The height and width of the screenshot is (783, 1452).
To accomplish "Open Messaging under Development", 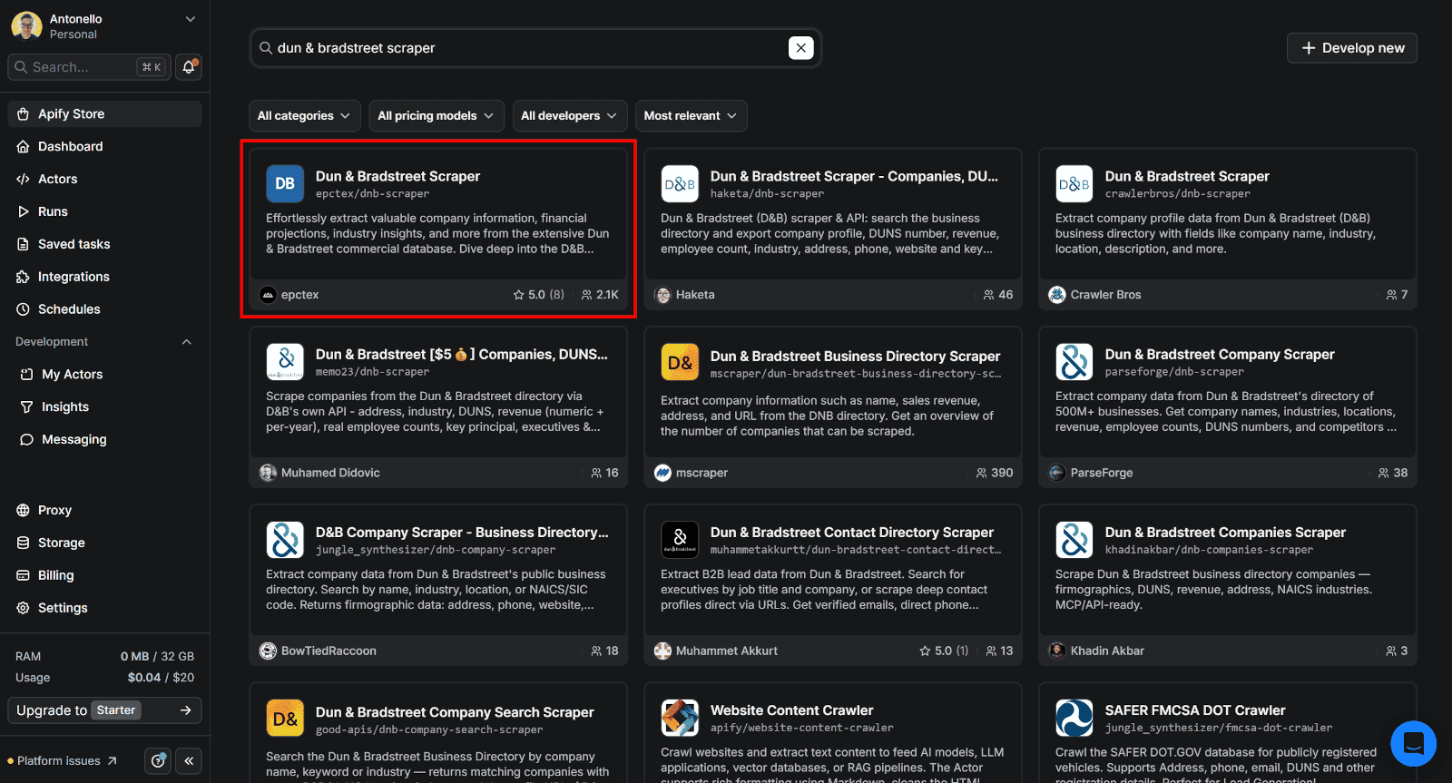I will pos(105,439).
